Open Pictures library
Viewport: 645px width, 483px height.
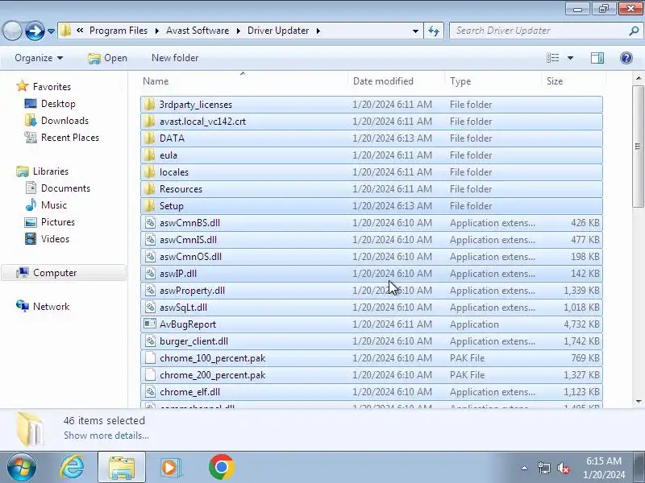[58, 222]
